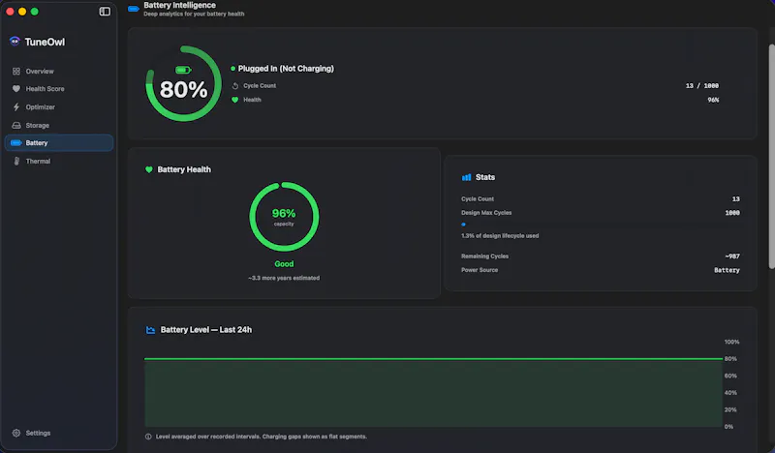Click the 1000 Design Max Cycles value
Viewport: 775px width, 453px height.
coord(732,213)
